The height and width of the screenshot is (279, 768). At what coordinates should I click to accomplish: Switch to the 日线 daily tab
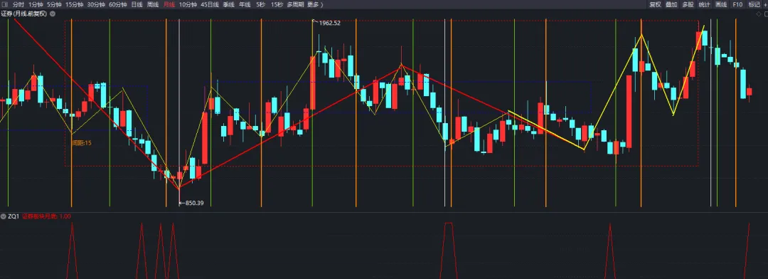coord(137,4)
